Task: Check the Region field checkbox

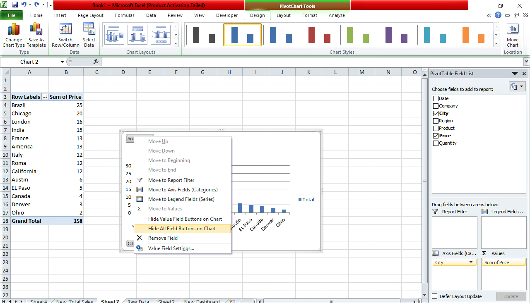Action: 436,121
